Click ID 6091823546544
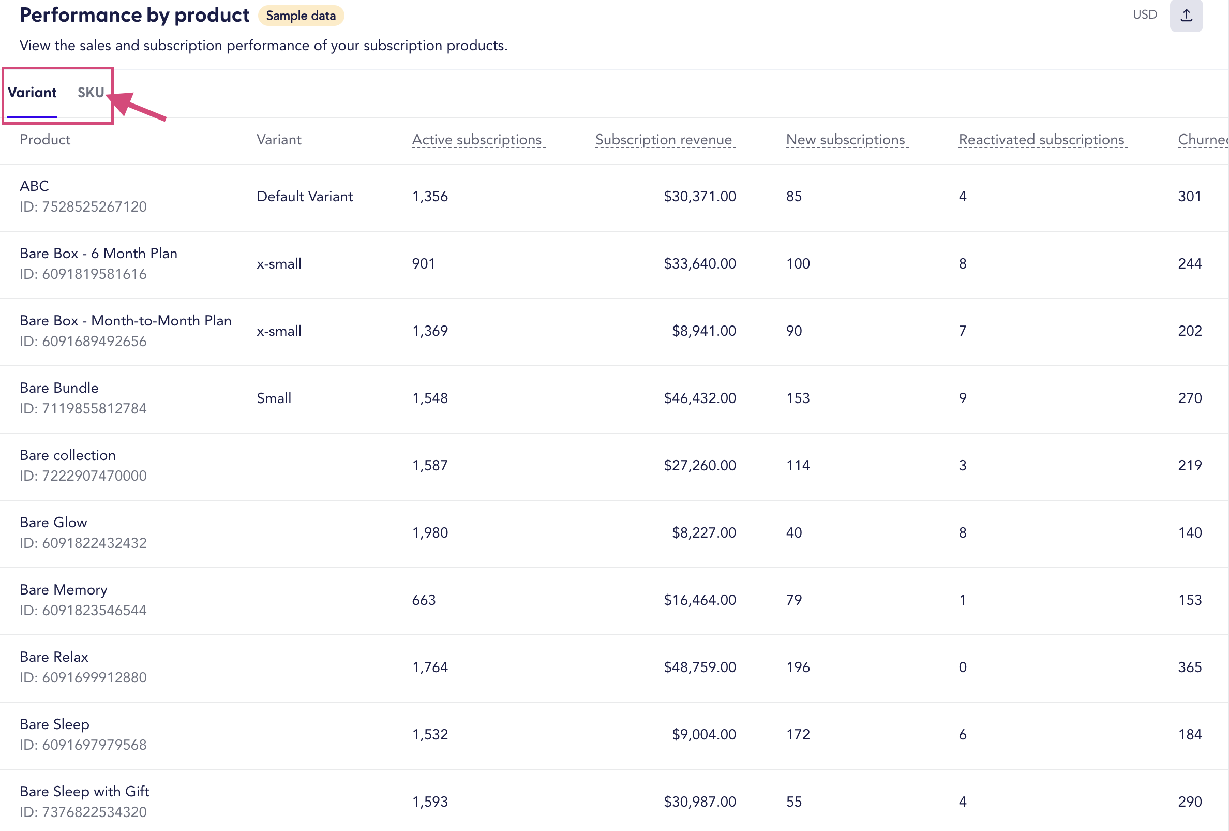This screenshot has width=1229, height=831. [83, 610]
